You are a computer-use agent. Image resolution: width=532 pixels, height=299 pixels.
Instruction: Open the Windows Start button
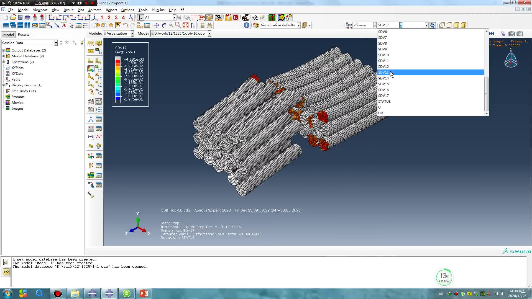[7, 293]
